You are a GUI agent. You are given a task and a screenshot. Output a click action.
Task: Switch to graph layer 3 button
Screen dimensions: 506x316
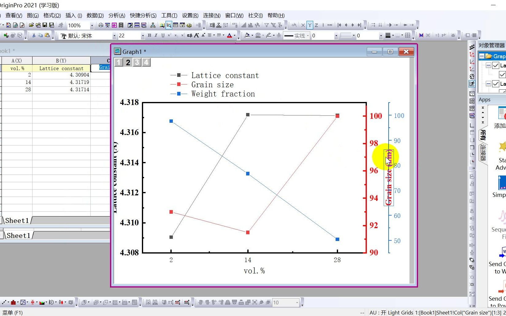(x=137, y=62)
